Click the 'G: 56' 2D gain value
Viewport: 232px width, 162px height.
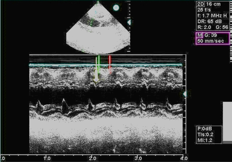point(222,27)
